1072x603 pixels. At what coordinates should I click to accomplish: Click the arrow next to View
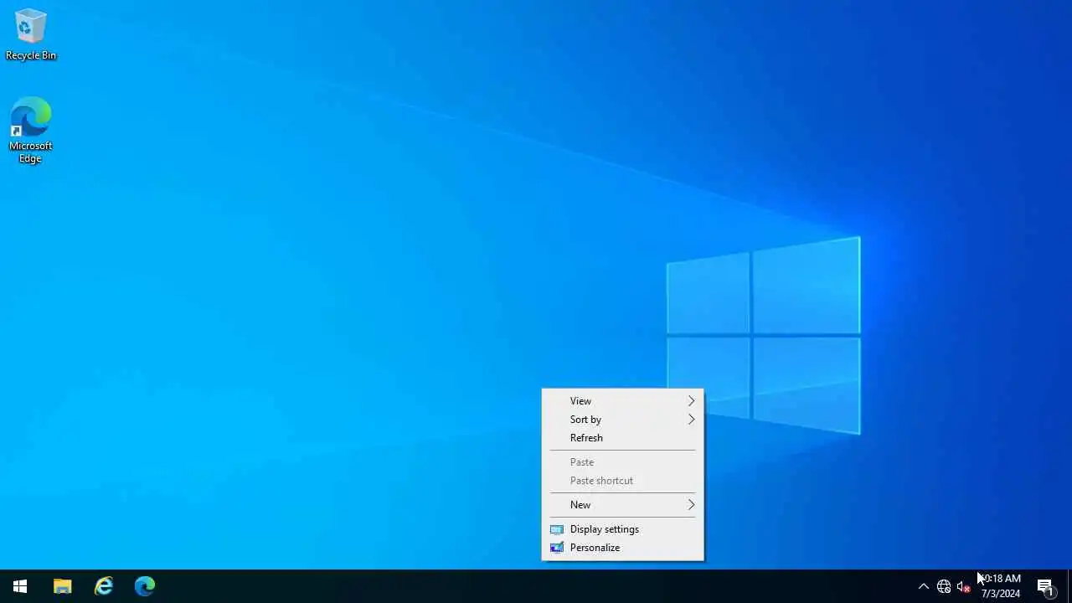692,401
